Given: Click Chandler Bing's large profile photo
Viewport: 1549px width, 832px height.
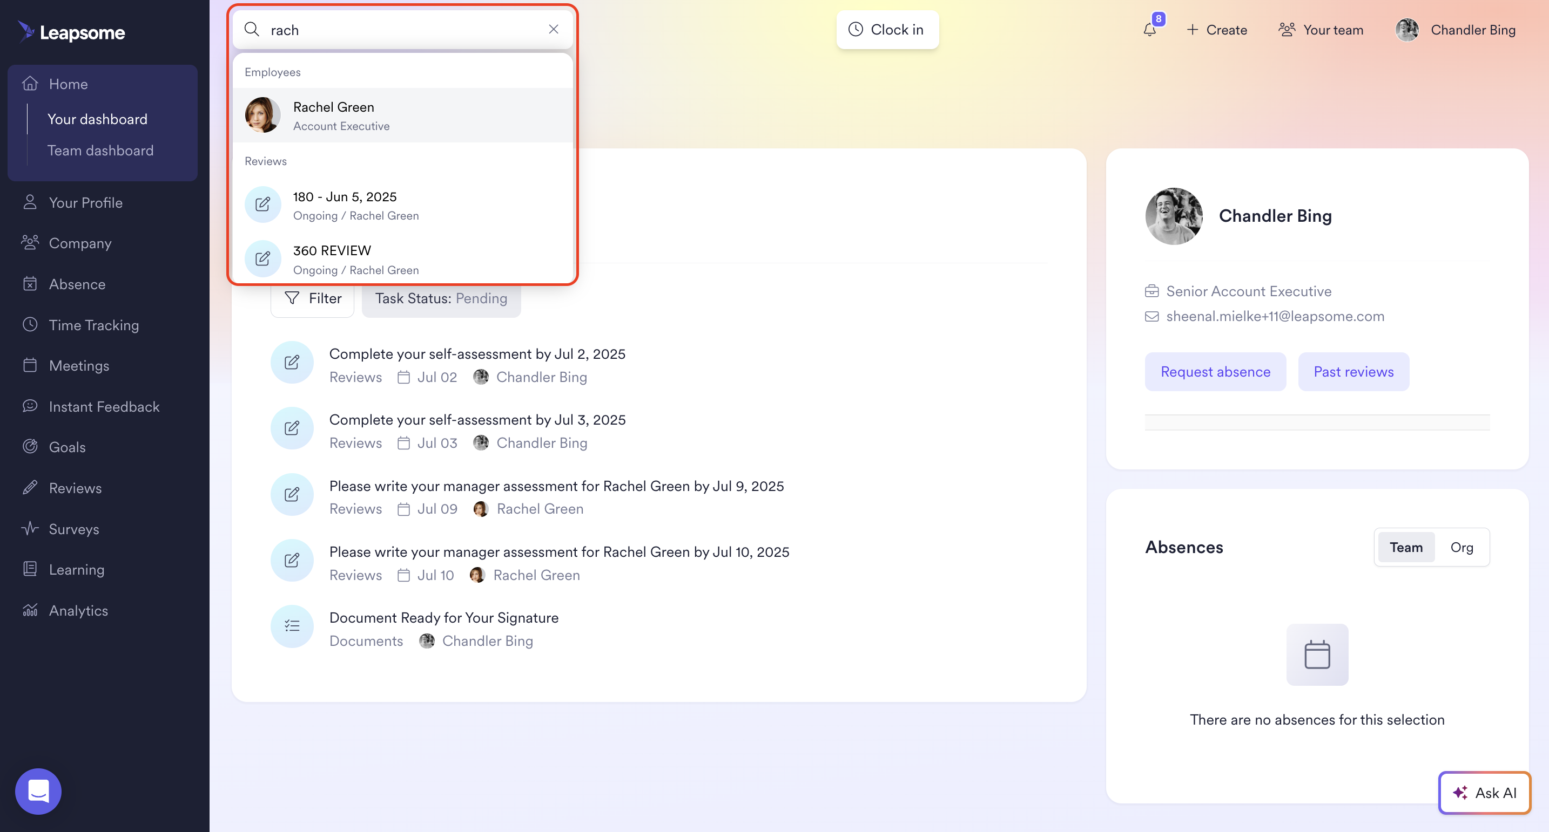Looking at the screenshot, I should [x=1174, y=216].
